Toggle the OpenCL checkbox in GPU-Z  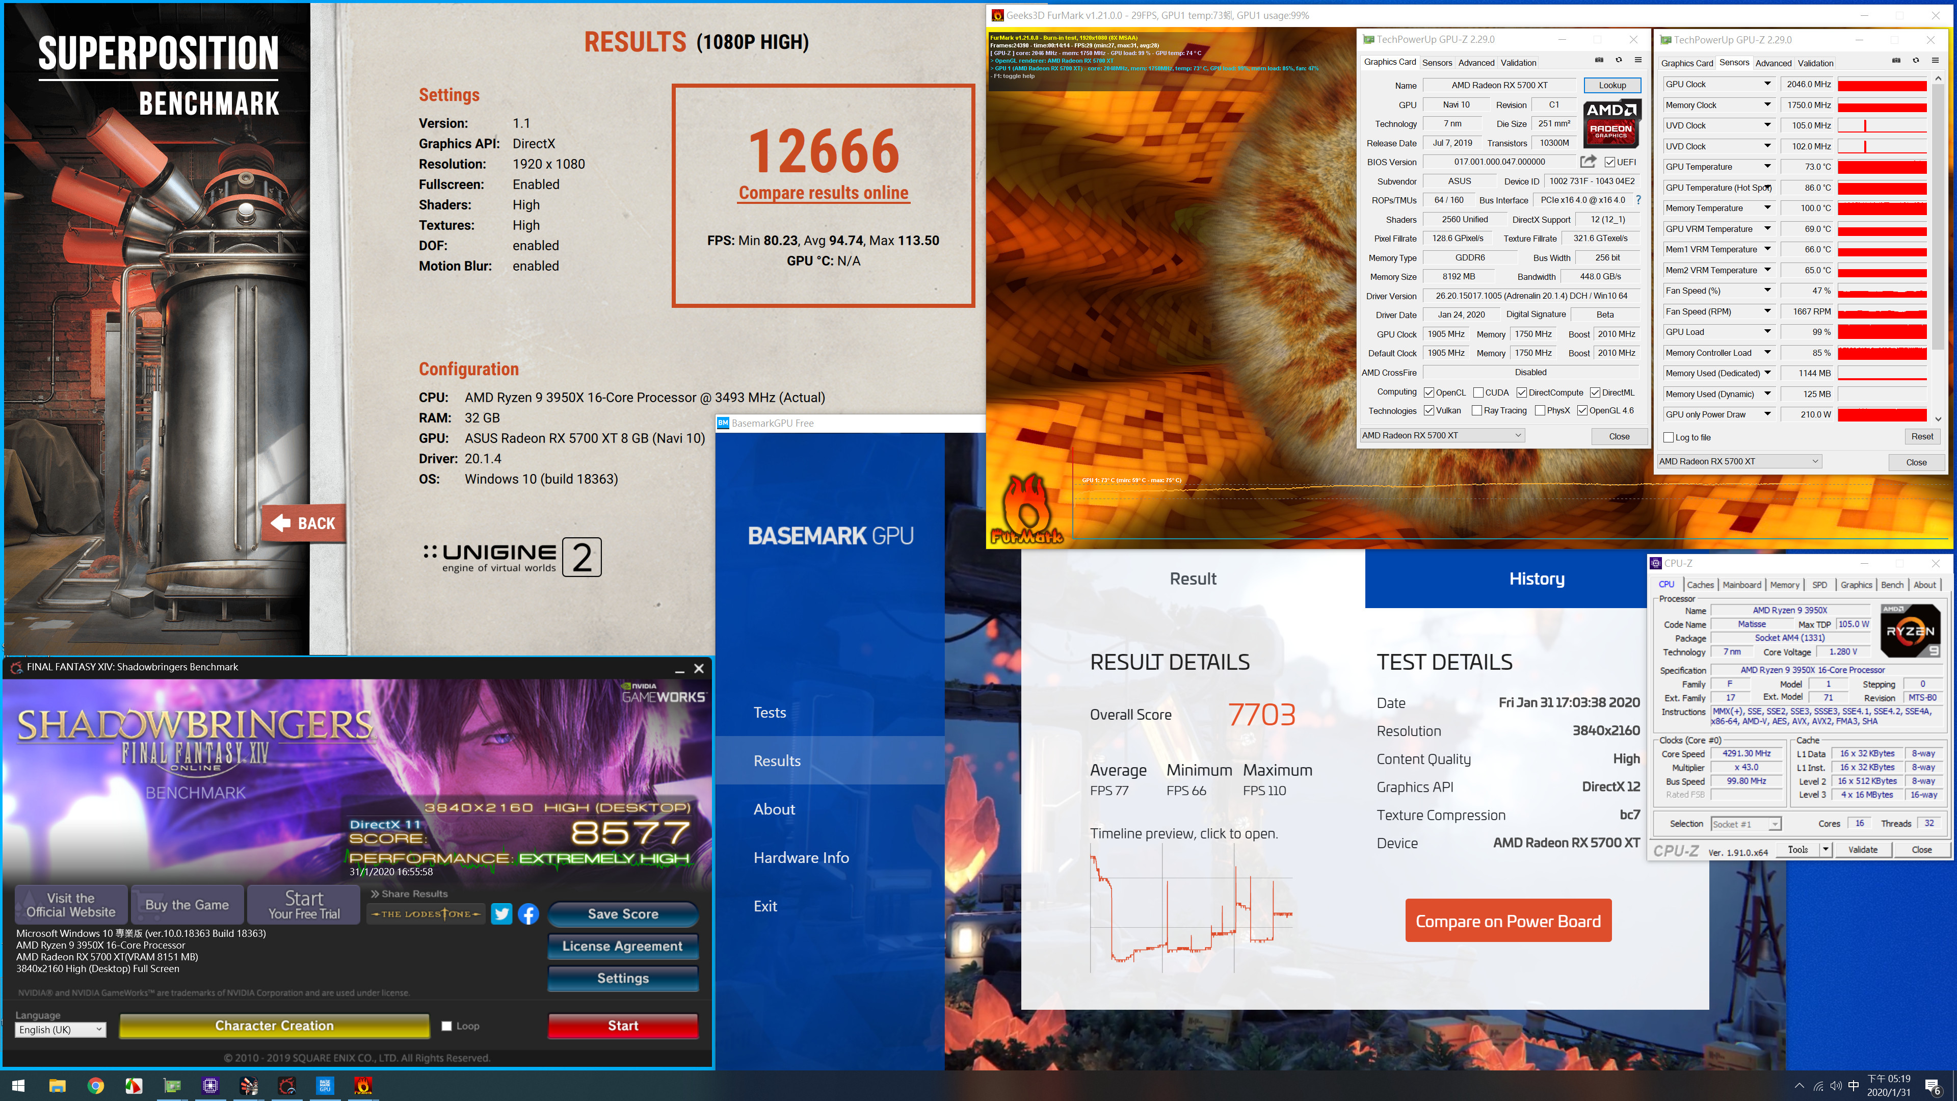click(x=1429, y=393)
